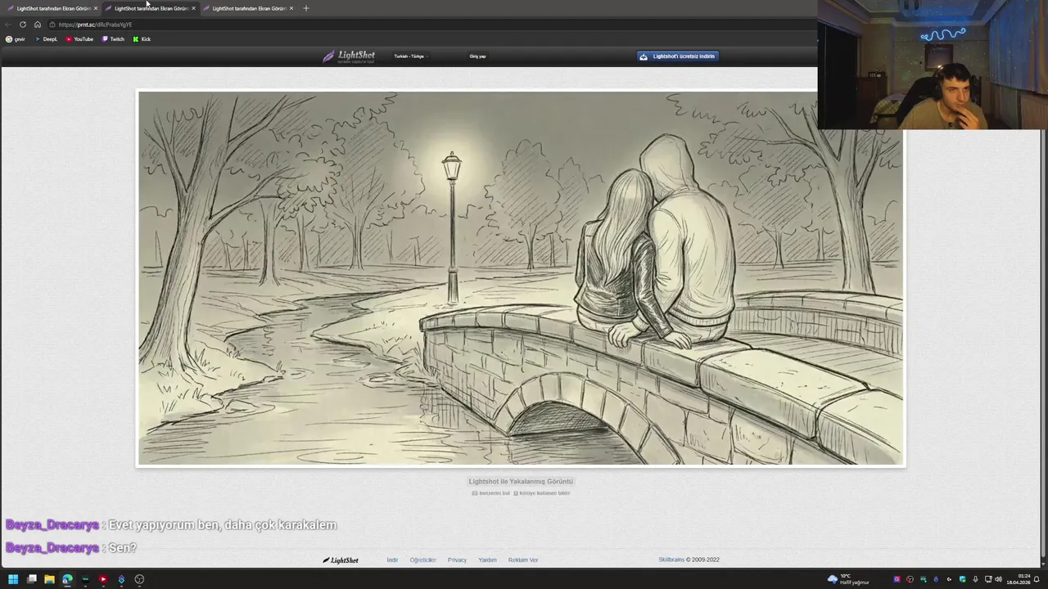Open the çevir bookmark
This screenshot has width=1048, height=589.
click(x=16, y=39)
